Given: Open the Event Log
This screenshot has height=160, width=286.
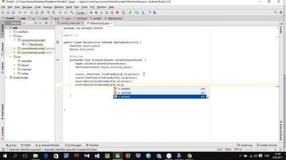Looking at the screenshot, I should tap(244, 145).
